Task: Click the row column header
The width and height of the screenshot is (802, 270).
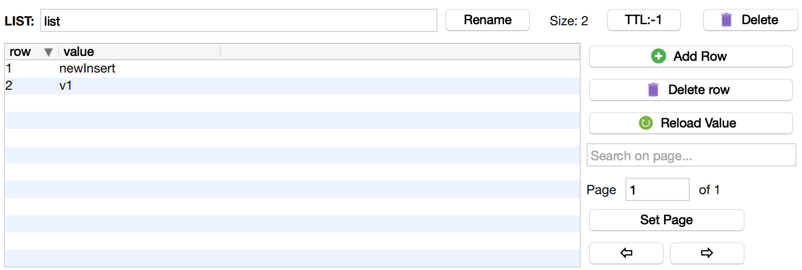Action: coord(20,52)
